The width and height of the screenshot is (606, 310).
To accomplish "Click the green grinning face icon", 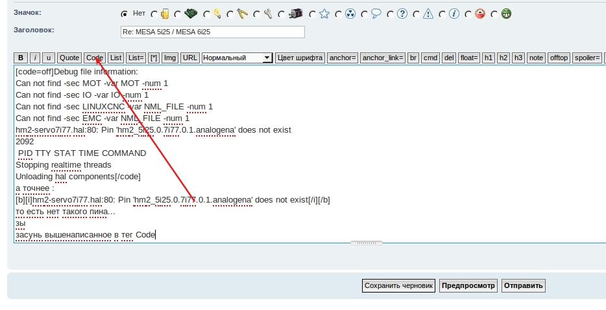I will pyautogui.click(x=506, y=14).
